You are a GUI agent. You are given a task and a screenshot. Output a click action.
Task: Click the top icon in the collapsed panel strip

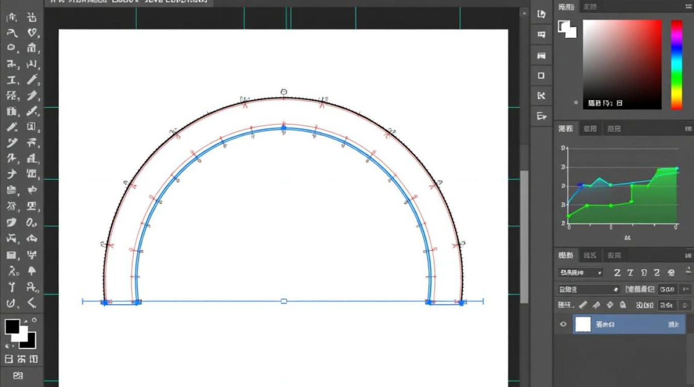(541, 14)
